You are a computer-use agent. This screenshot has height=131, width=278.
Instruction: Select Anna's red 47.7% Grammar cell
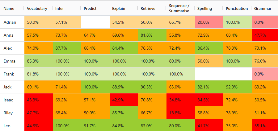tap(265, 35)
